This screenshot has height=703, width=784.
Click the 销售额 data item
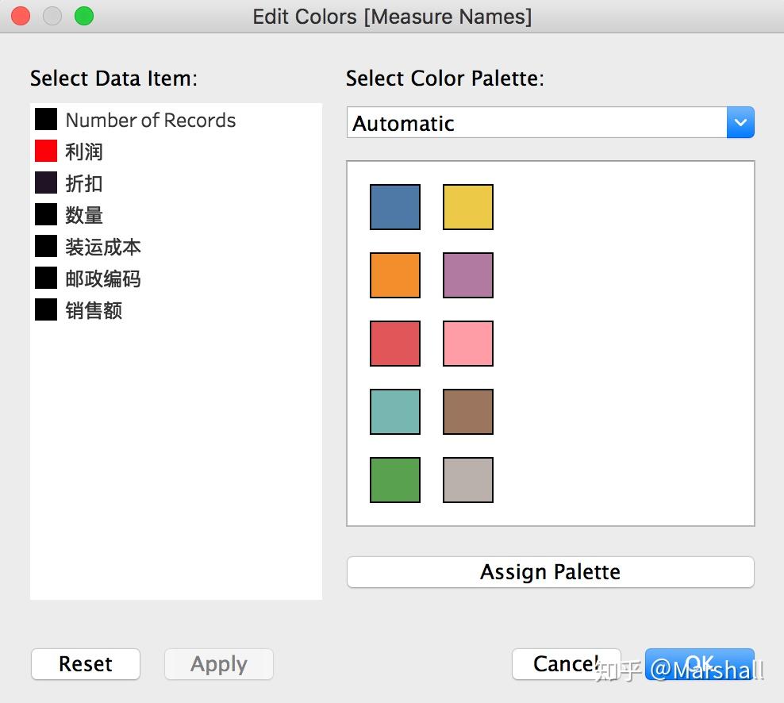pos(94,310)
